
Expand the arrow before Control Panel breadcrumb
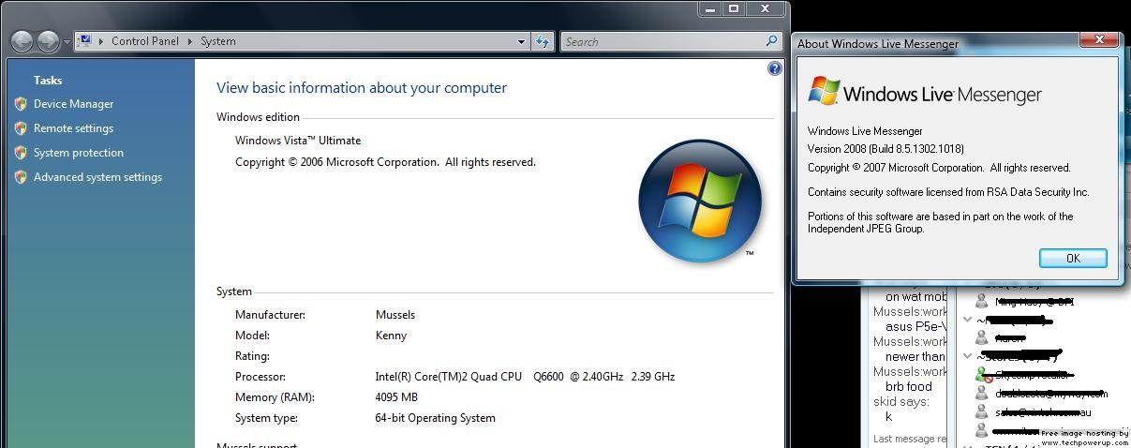100,41
